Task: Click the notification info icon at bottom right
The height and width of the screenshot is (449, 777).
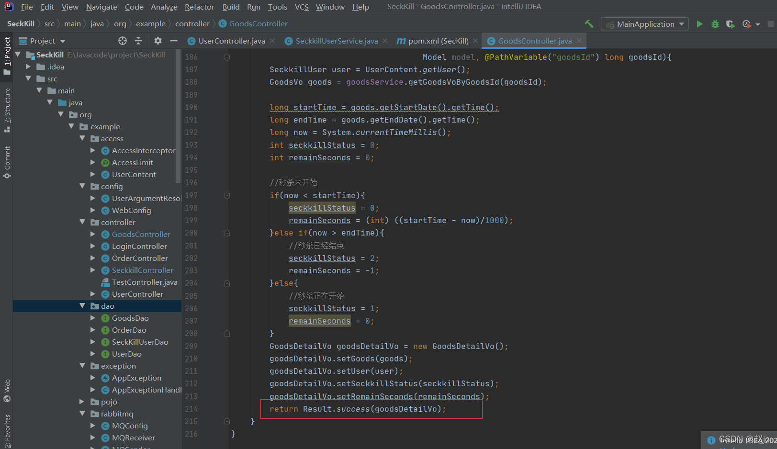Action: (711, 440)
